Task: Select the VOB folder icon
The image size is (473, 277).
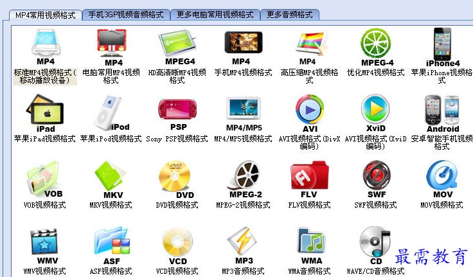Action: pyautogui.click(x=44, y=179)
